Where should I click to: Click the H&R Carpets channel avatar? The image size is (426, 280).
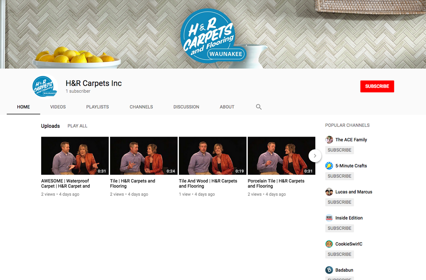click(44, 86)
